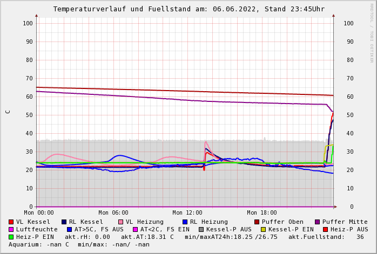Click the Aquarium -nan C readout text
Image resolution: width=377 pixels, height=254 pixels.
[x=38, y=244]
